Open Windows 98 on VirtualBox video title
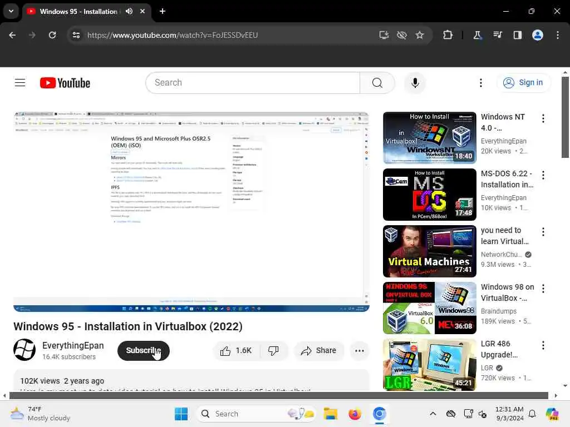Image resolution: width=570 pixels, height=427 pixels. click(508, 292)
